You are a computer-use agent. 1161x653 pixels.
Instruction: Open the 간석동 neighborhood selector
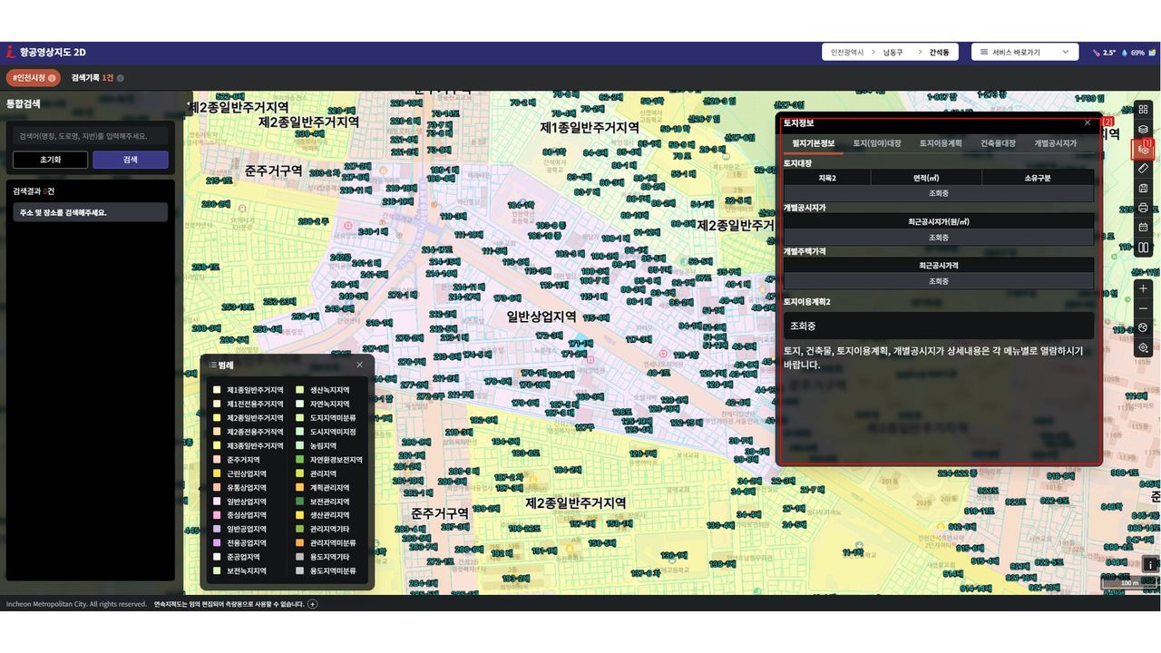[939, 53]
